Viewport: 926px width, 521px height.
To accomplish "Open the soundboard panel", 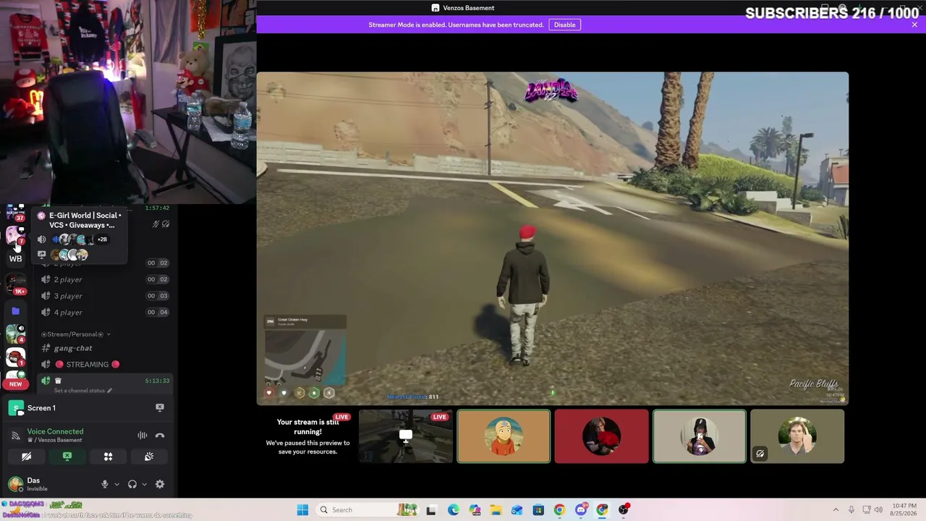I will pos(149,457).
